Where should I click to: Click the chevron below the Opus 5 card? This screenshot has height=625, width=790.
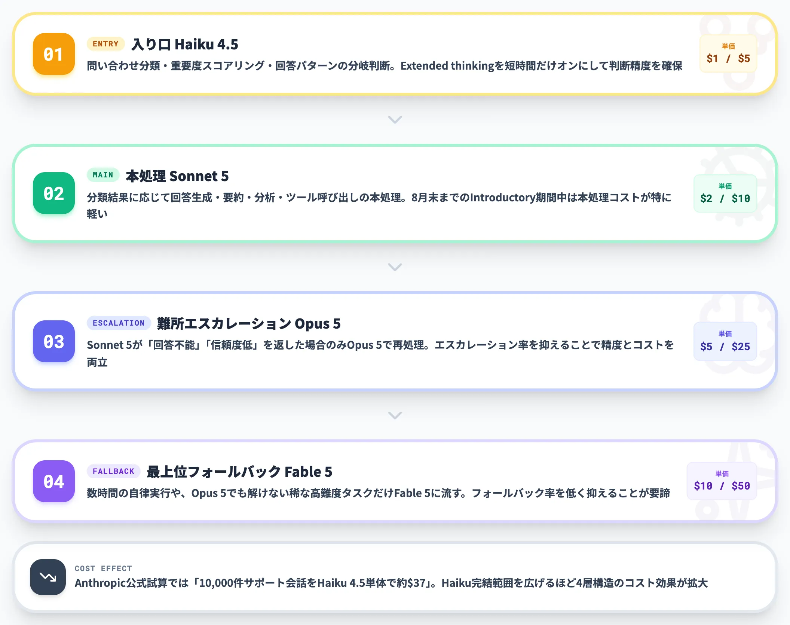pos(395,415)
